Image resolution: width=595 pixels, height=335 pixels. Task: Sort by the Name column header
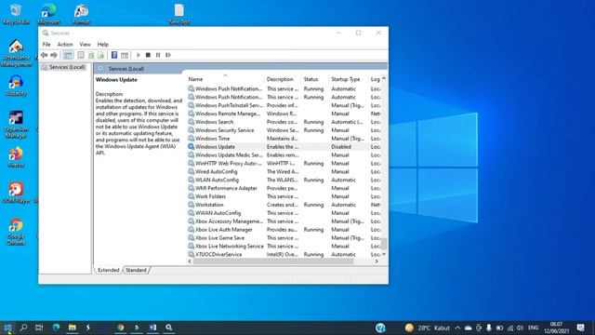coord(225,79)
